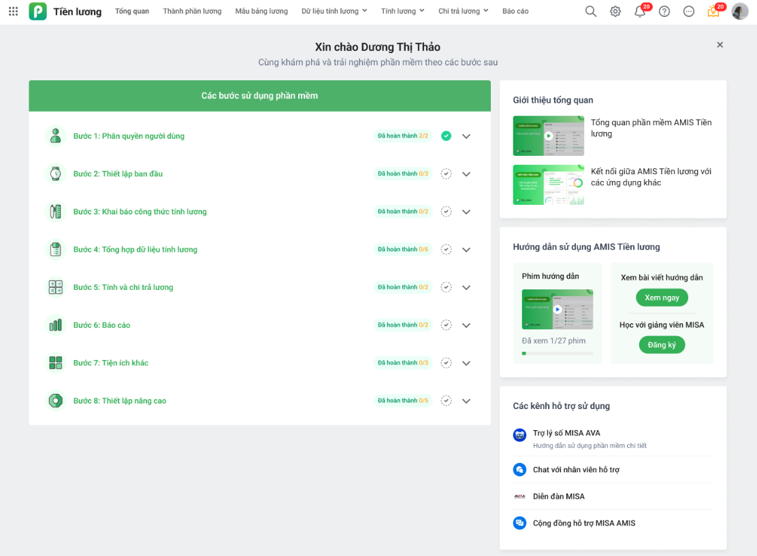Screen dimensions: 757x556
Task: Open the help question mark icon
Action: pyautogui.click(x=664, y=11)
